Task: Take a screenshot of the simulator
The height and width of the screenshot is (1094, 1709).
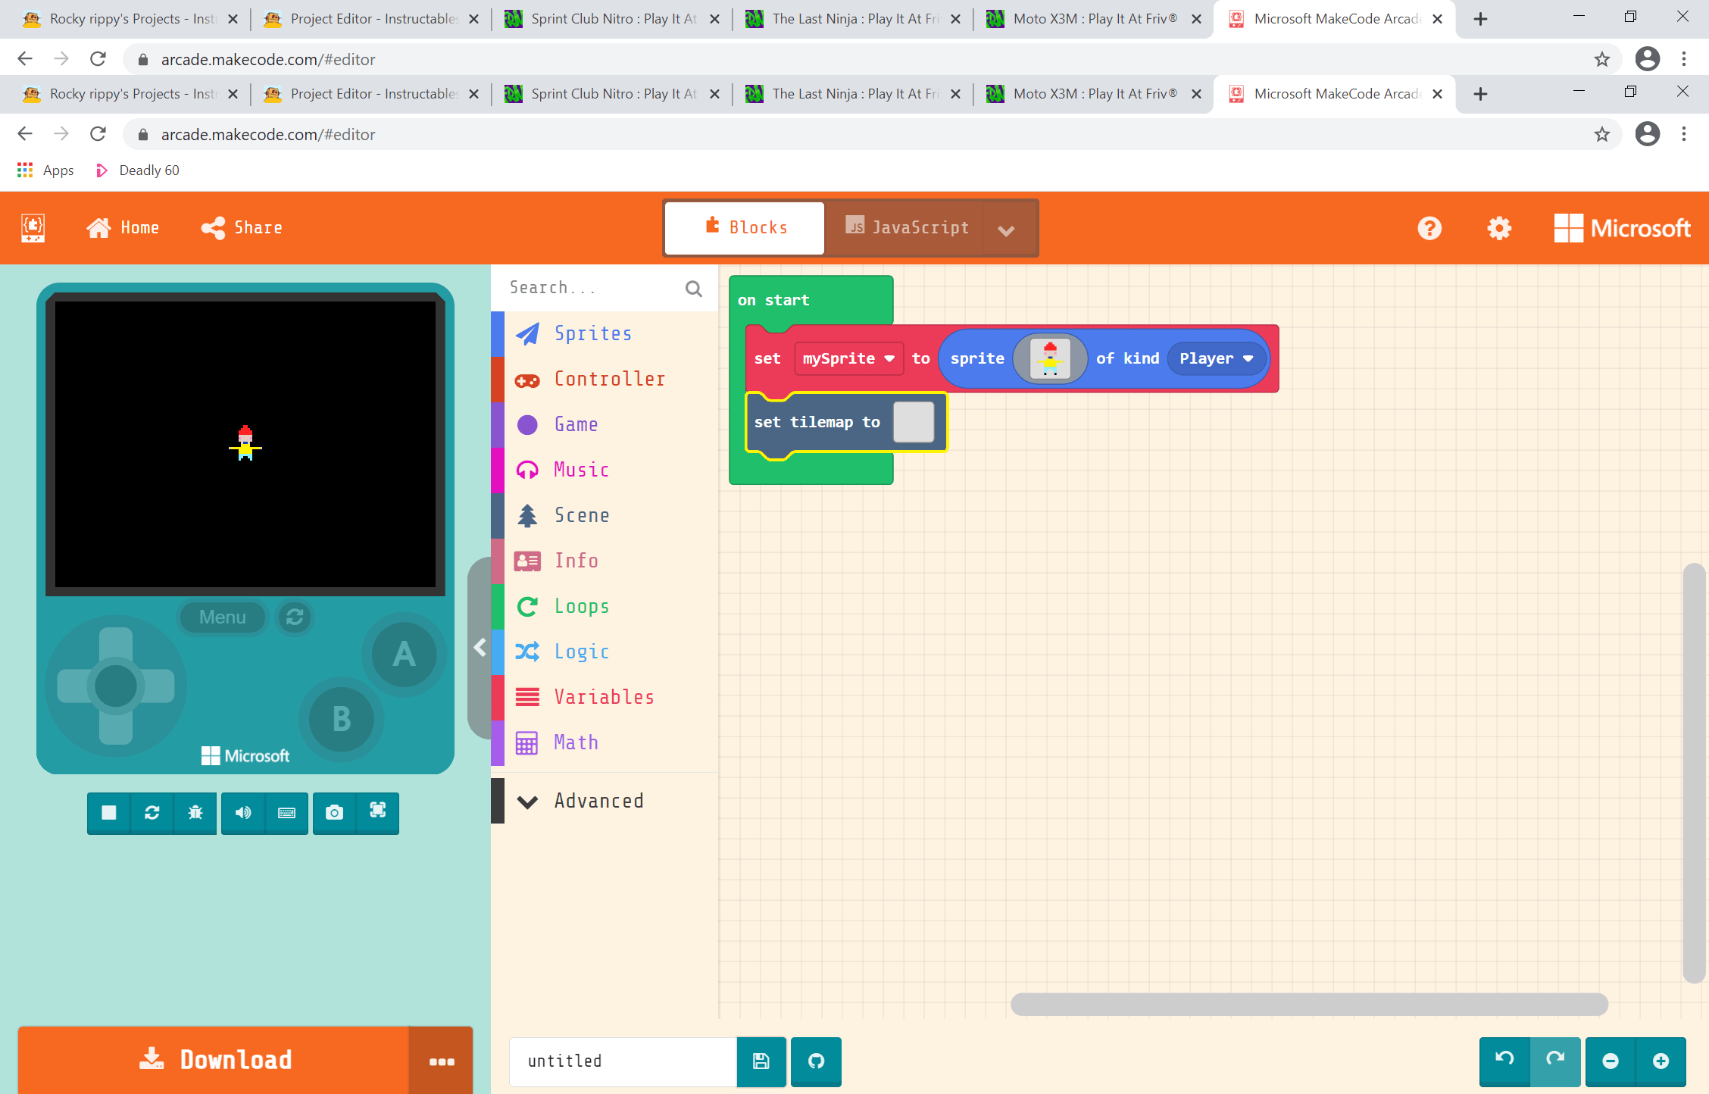Action: click(x=333, y=813)
